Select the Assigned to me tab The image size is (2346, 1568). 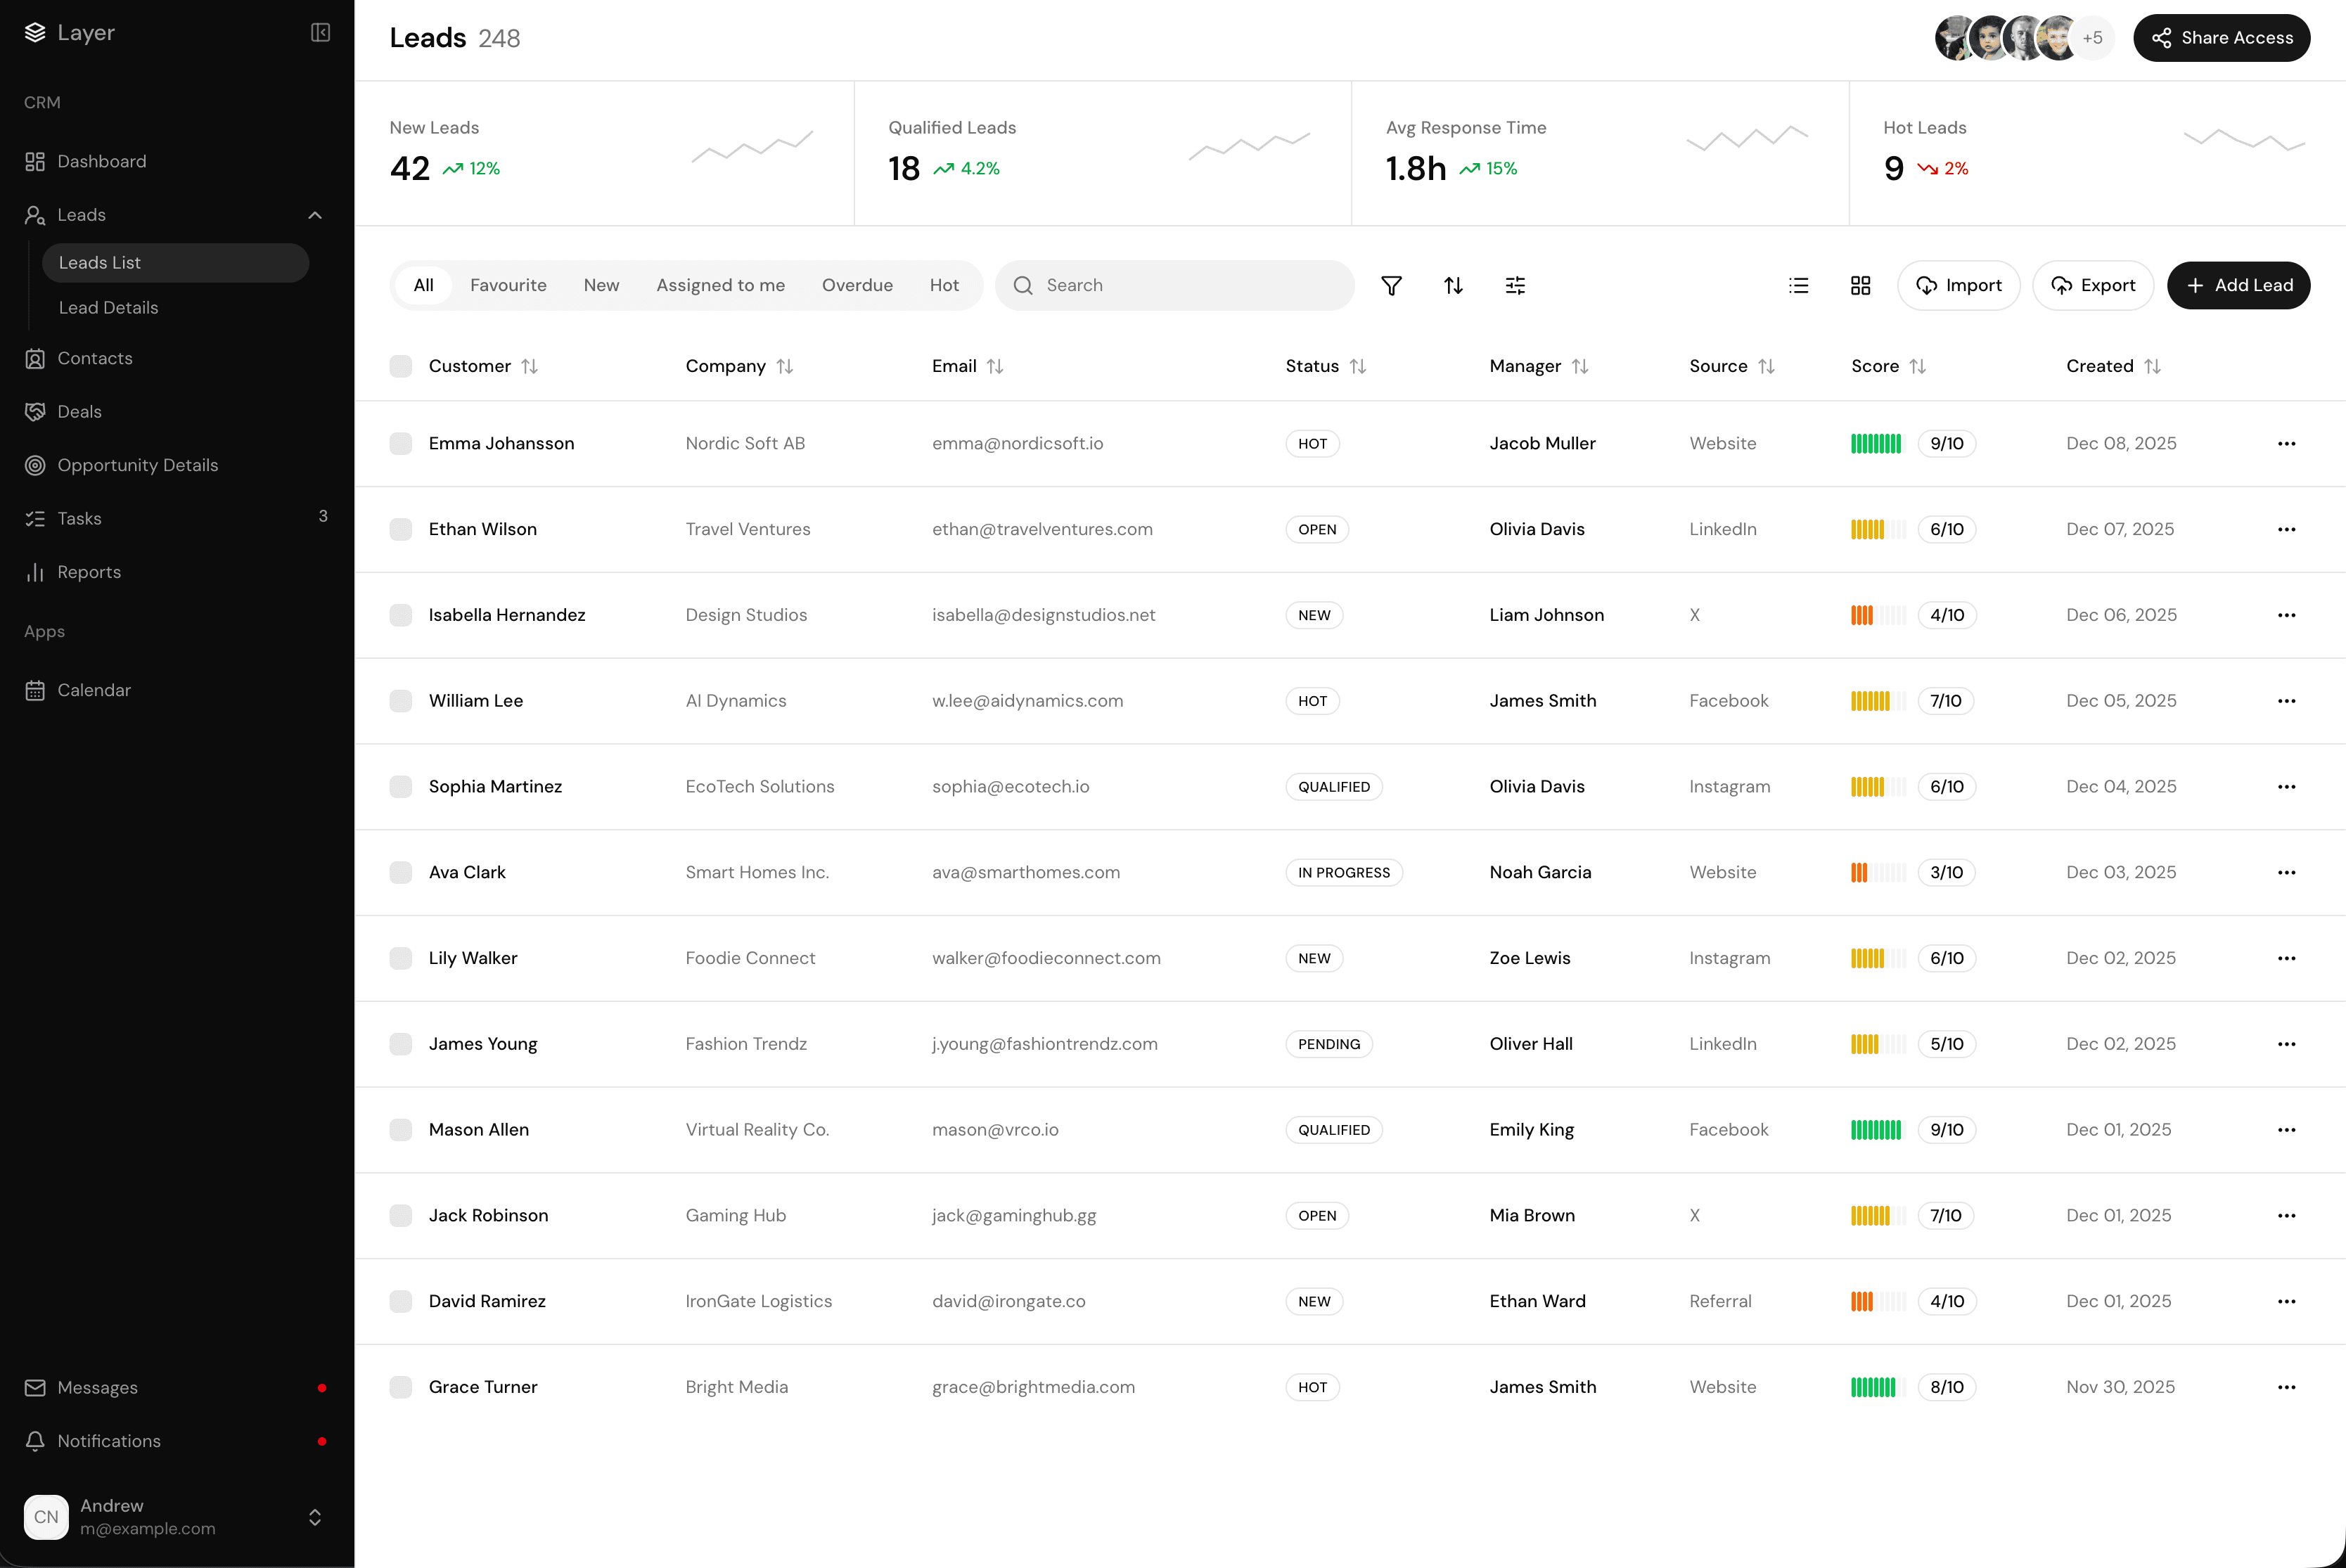720,286
